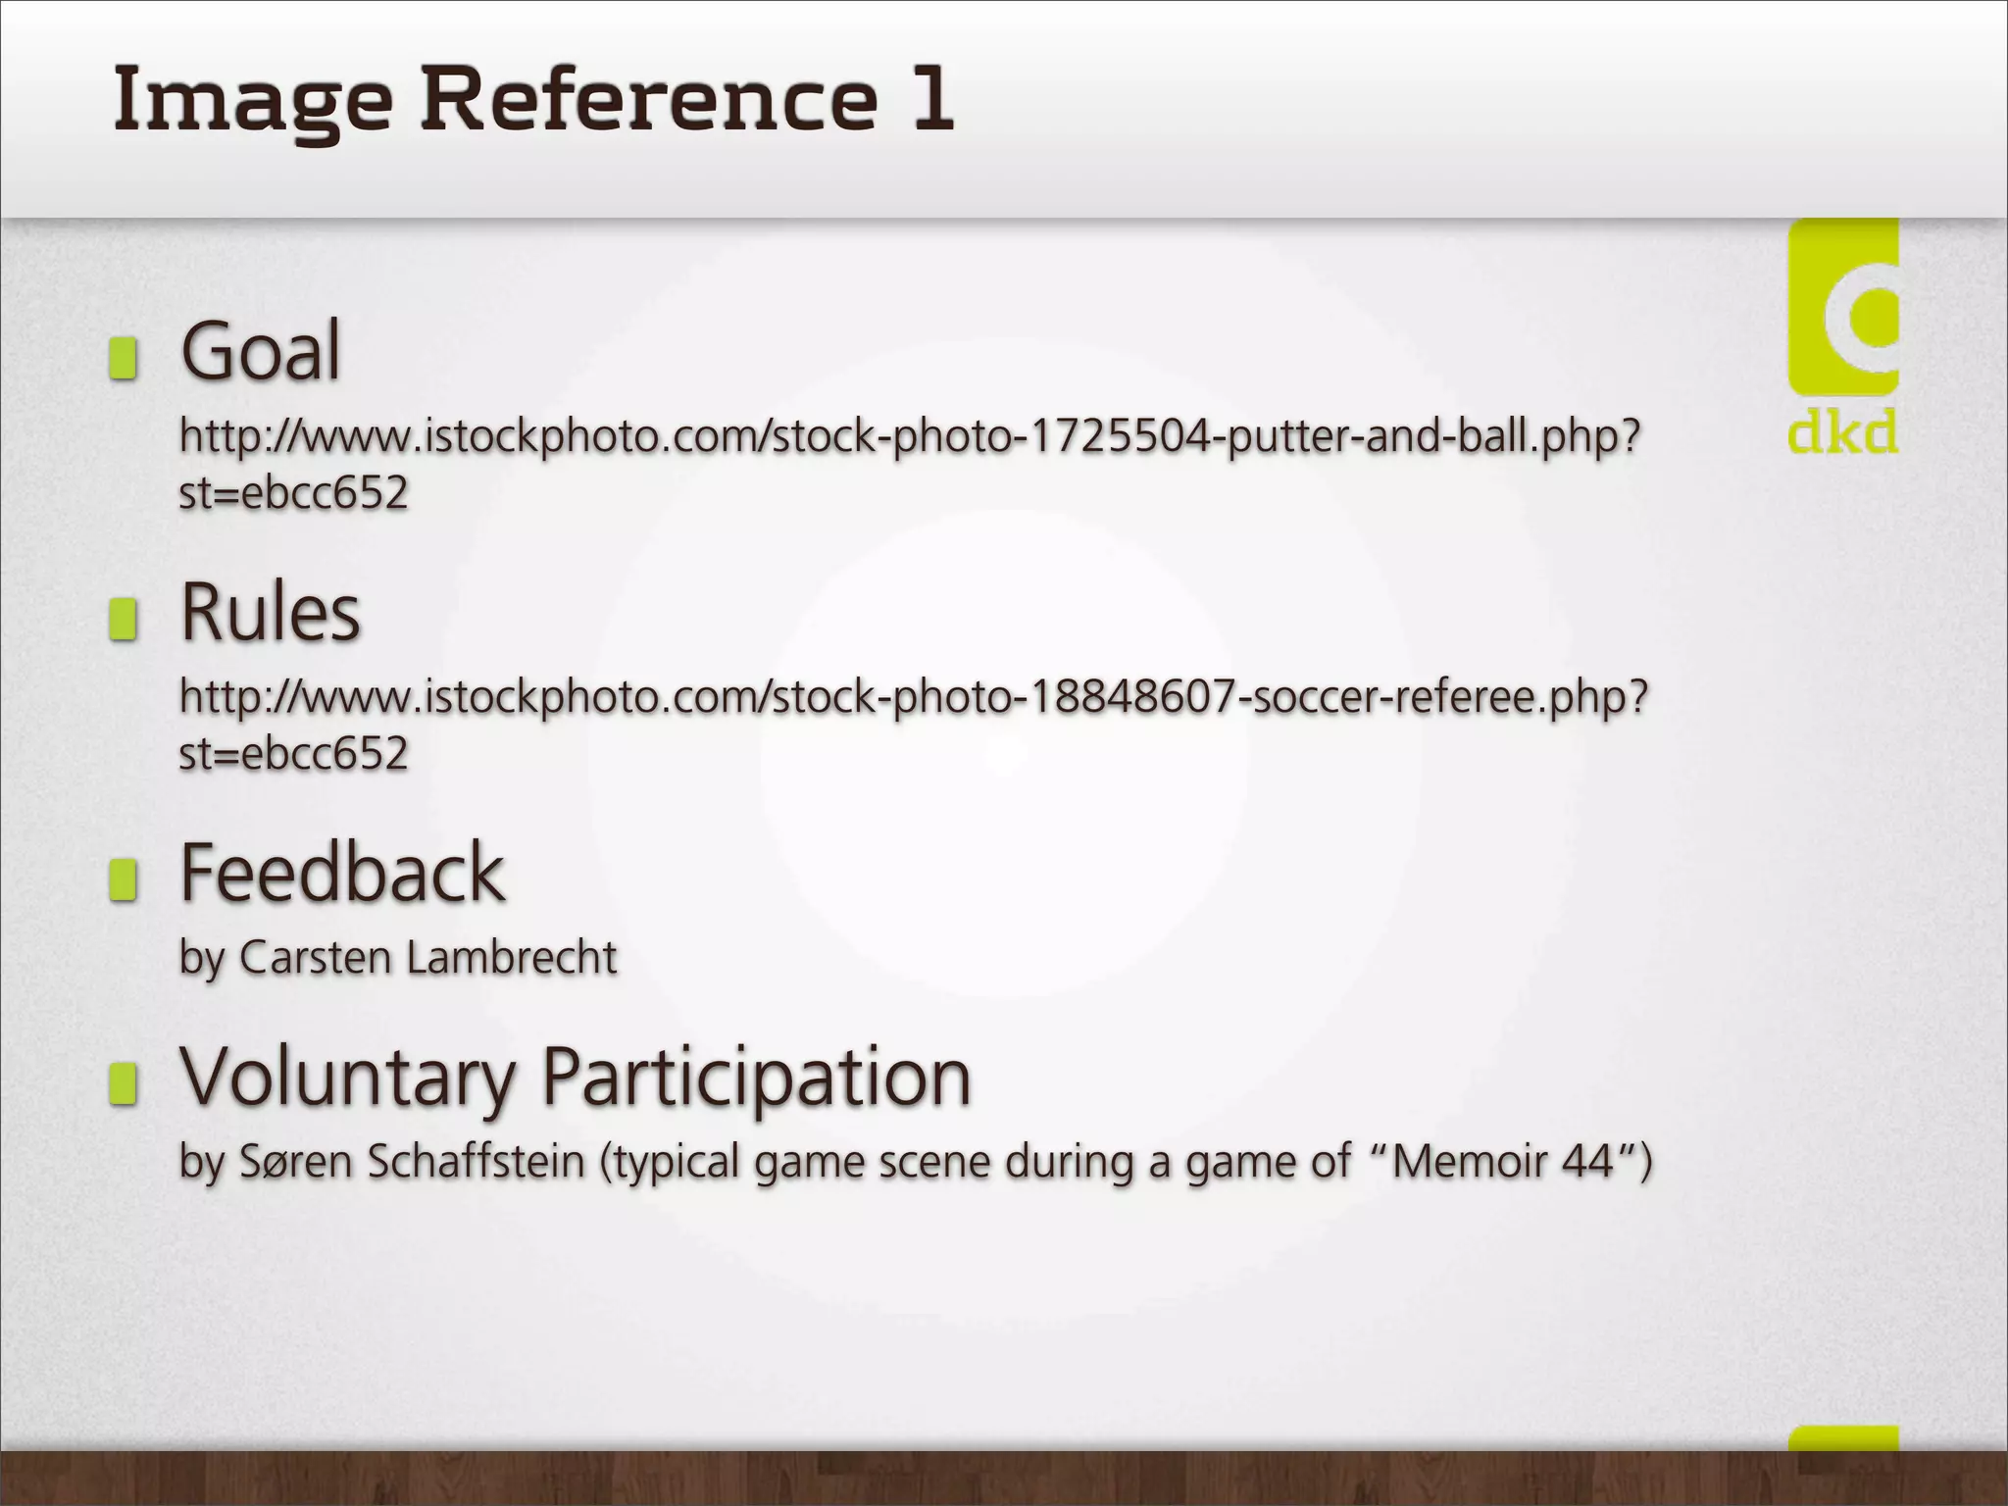Select the Voluntary Participation heading
The image size is (2008, 1506).
(576, 1077)
